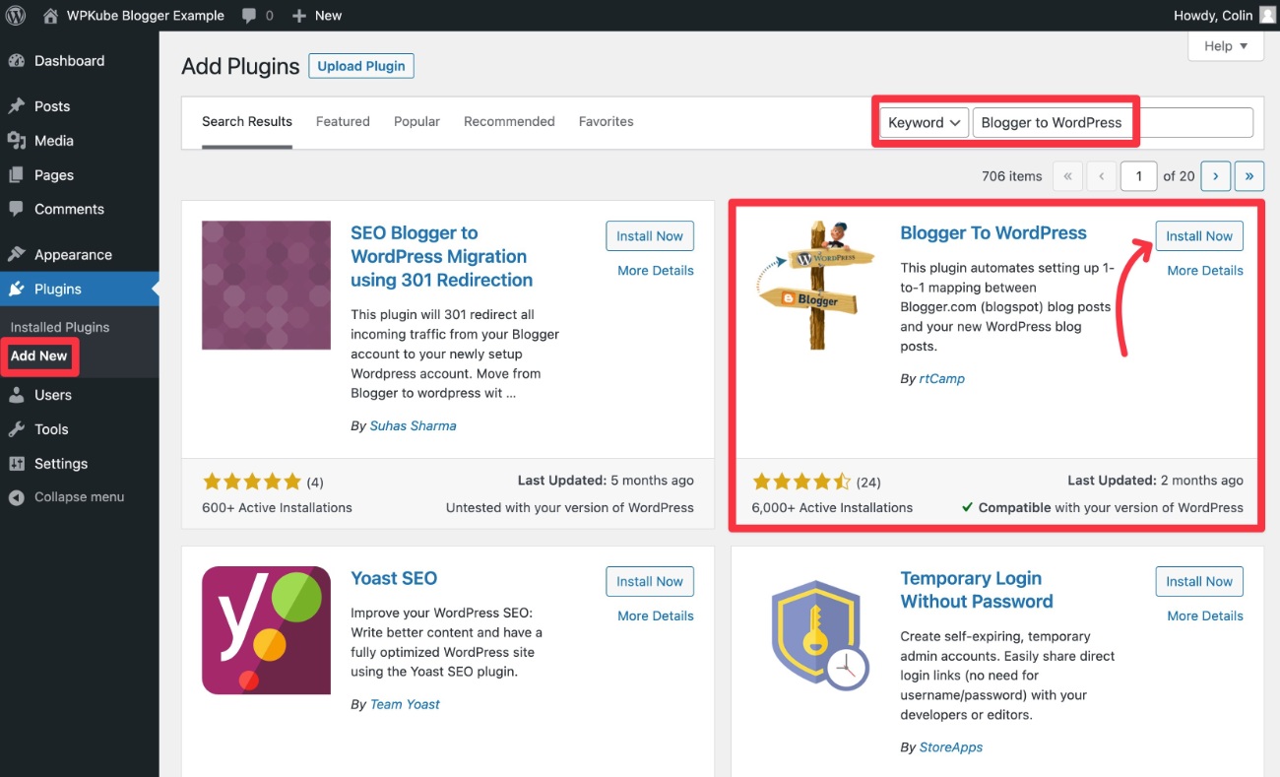
Task: Install Temporary Login Without Password plugin
Action: (x=1199, y=581)
